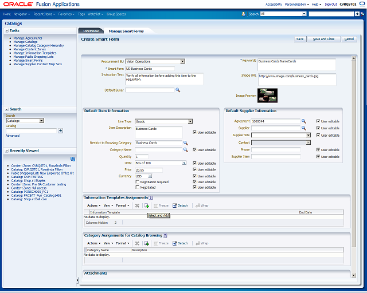This screenshot has width=367, height=293.
Task: Open the Manage Agreements task link
Action: [28, 38]
